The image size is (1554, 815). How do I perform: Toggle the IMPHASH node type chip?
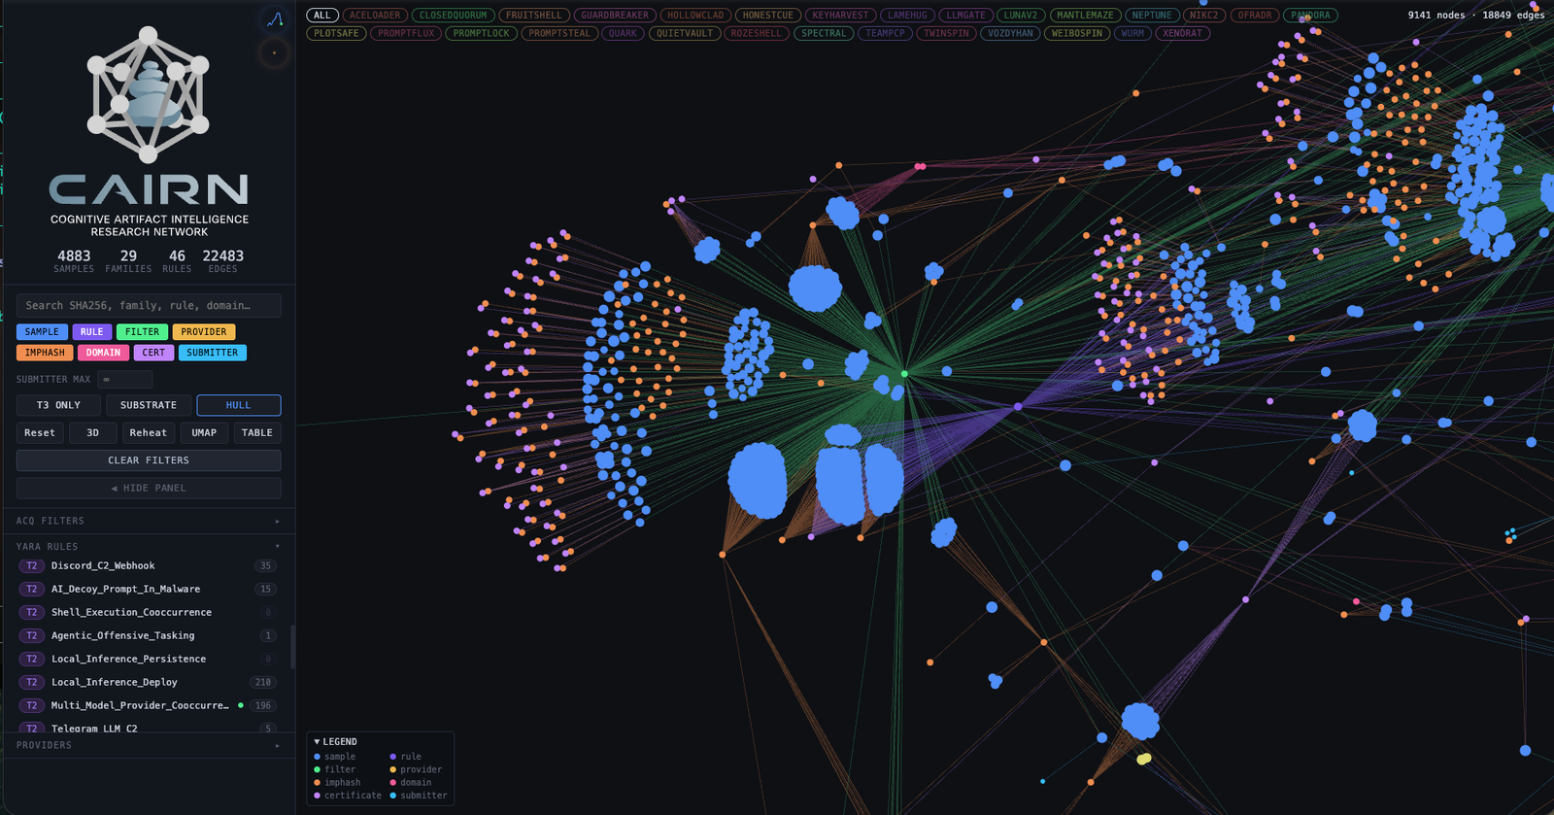45,353
